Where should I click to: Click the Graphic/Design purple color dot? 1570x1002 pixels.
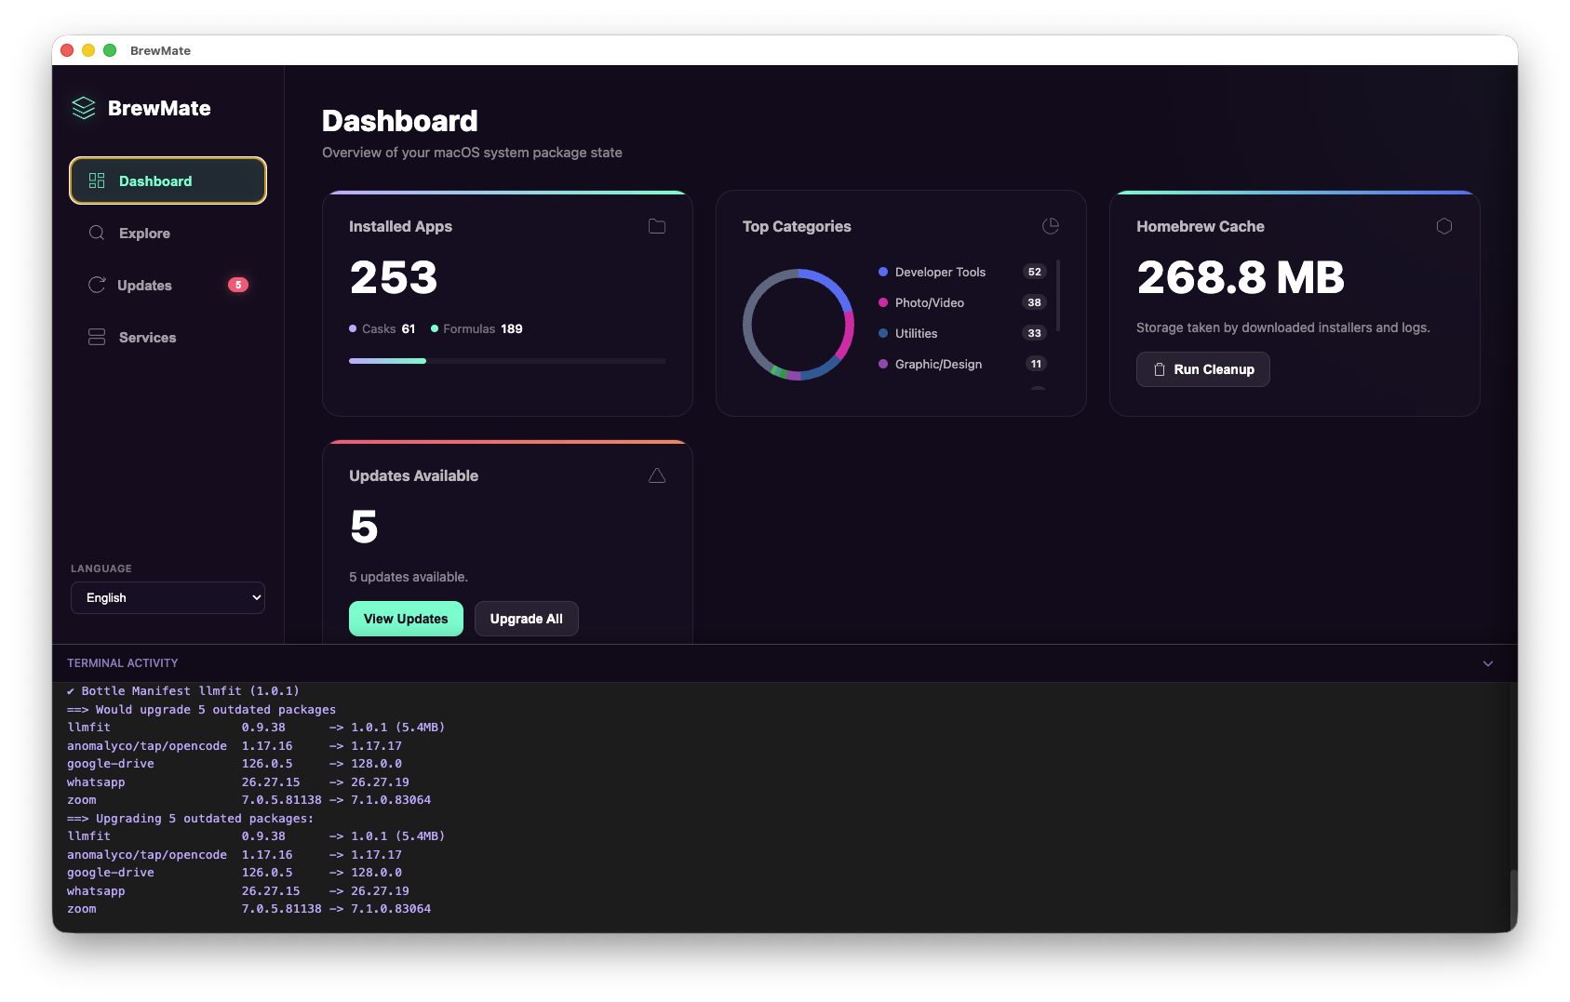click(883, 364)
